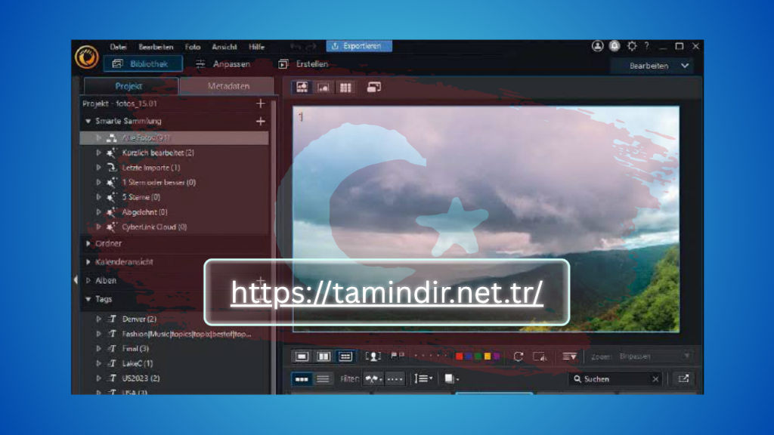The height and width of the screenshot is (435, 774).
Task: Switch to viewer only mode icon
Action: [324, 88]
